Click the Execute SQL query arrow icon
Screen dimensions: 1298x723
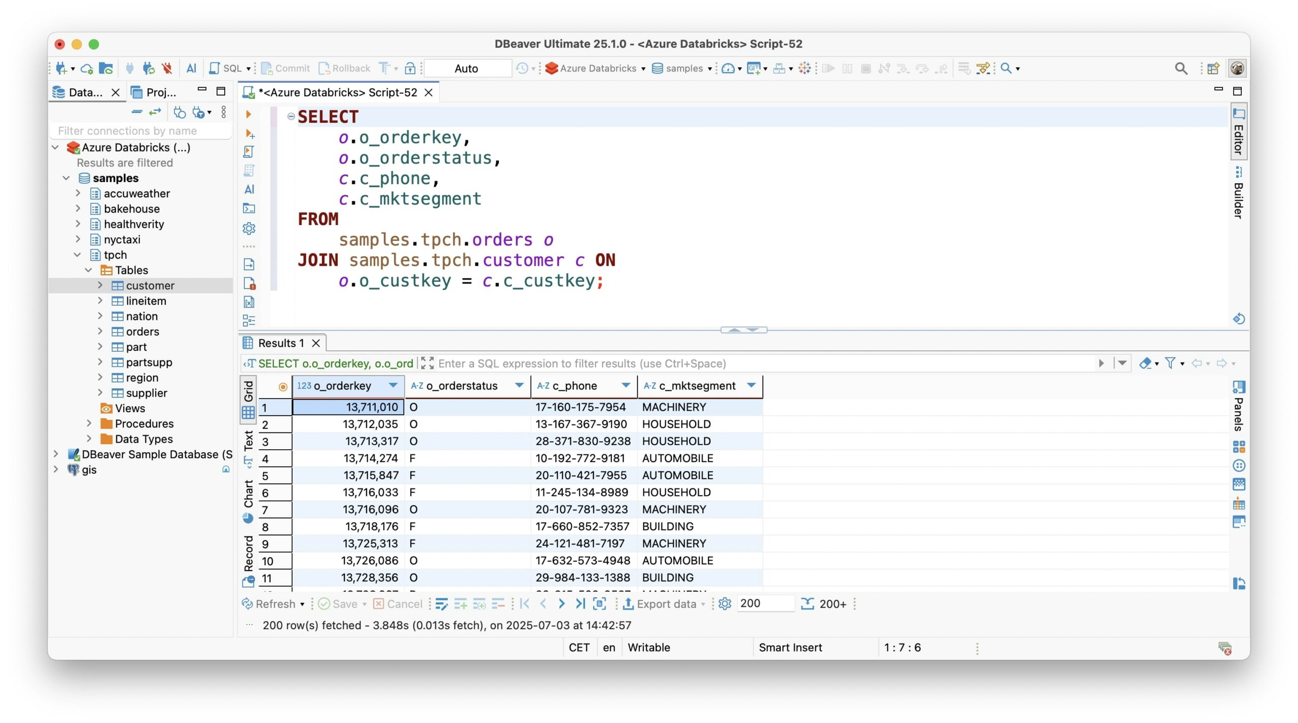click(248, 115)
